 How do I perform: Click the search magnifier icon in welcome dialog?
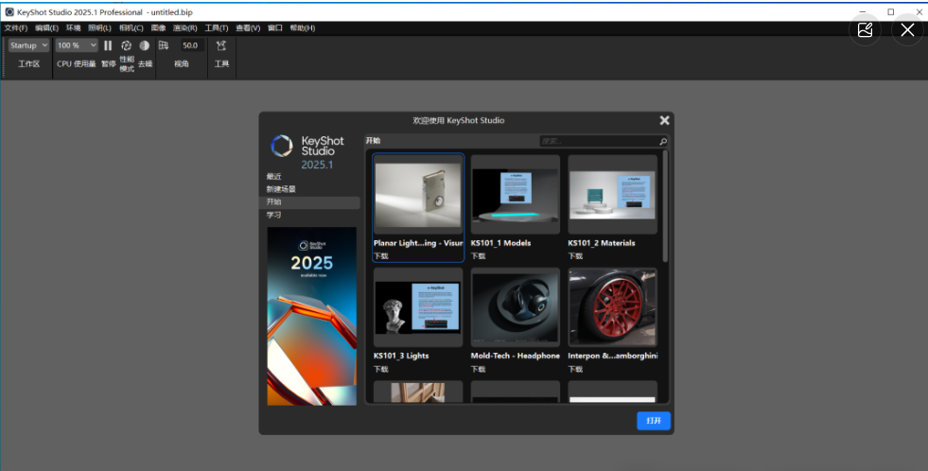pos(663,141)
